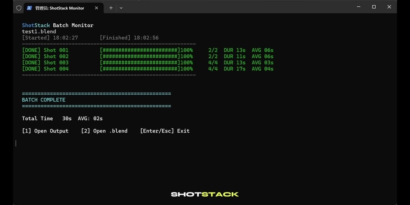The height and width of the screenshot is (205, 410).
Task: Click the [Enter/Esc] Exit option
Action: tap(165, 131)
